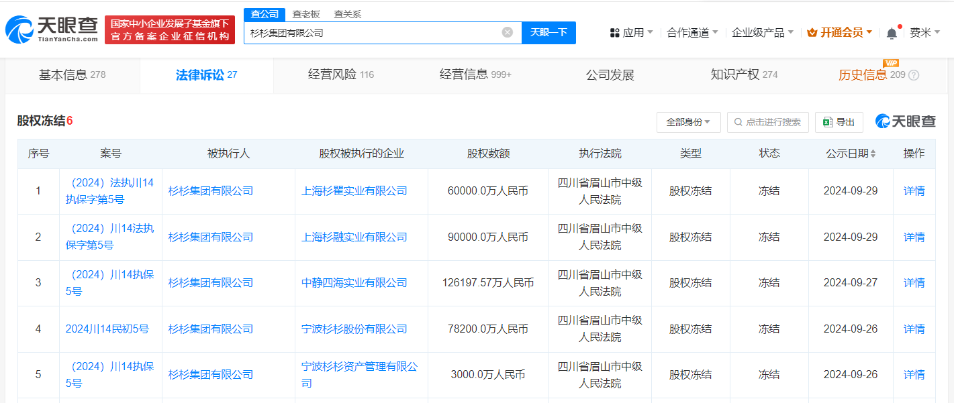Click the 导出 export button
The width and height of the screenshot is (954, 403).
pos(839,122)
